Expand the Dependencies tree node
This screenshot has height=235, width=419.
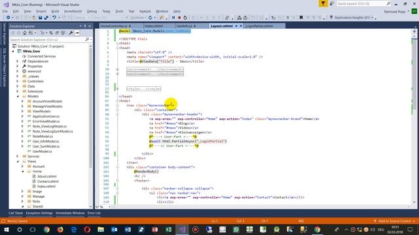point(18,61)
